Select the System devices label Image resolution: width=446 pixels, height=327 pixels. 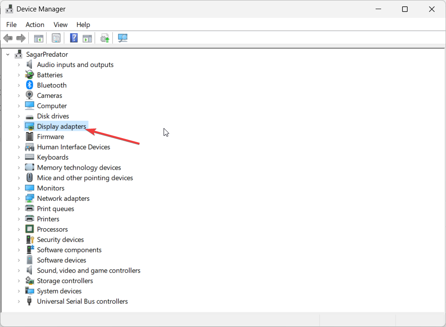[59, 291]
